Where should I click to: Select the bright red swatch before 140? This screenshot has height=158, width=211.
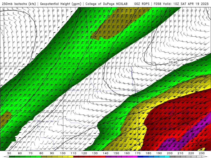coord(103,157)
